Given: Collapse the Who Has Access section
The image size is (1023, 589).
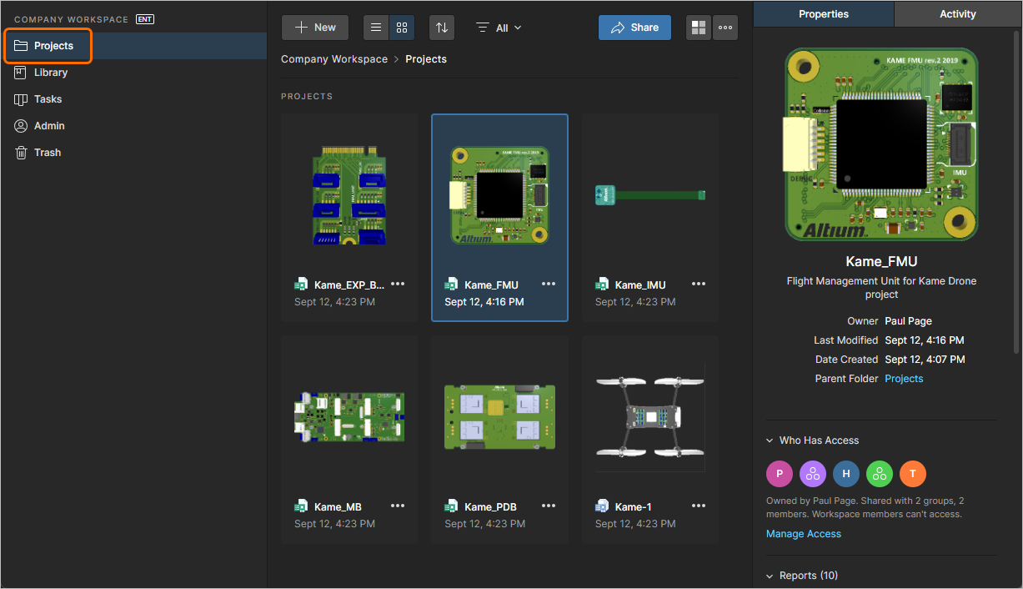Looking at the screenshot, I should [812, 440].
